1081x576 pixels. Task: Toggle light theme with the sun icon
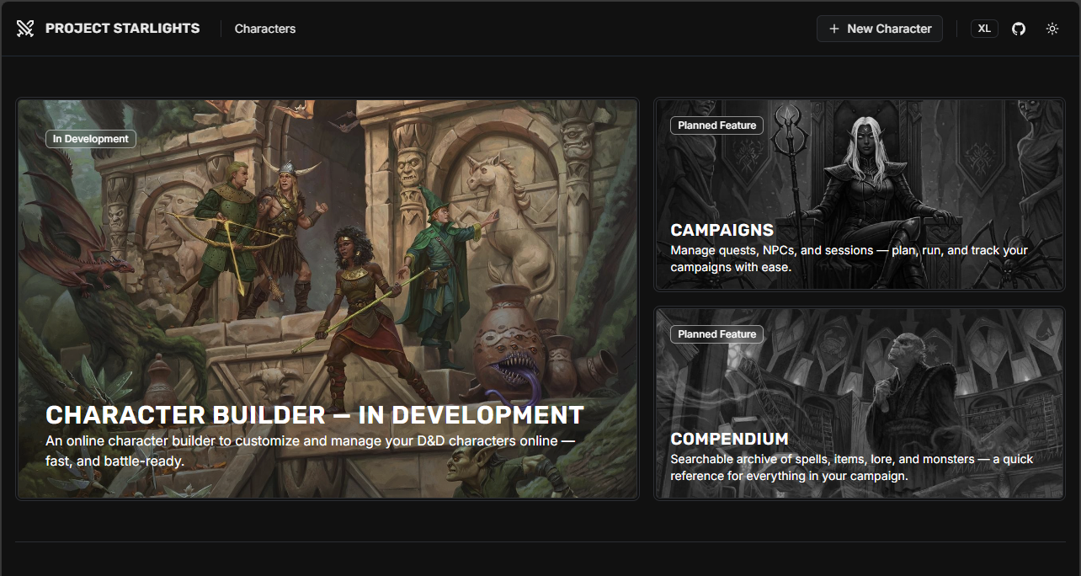pyautogui.click(x=1052, y=29)
